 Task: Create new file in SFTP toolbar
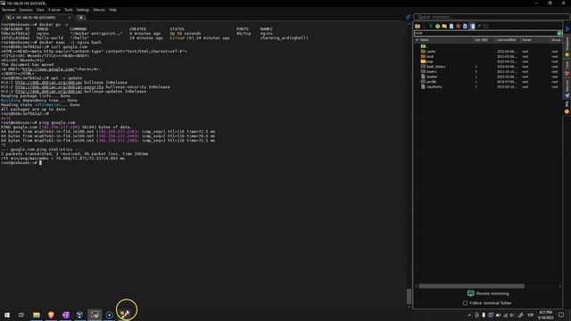[x=451, y=26]
